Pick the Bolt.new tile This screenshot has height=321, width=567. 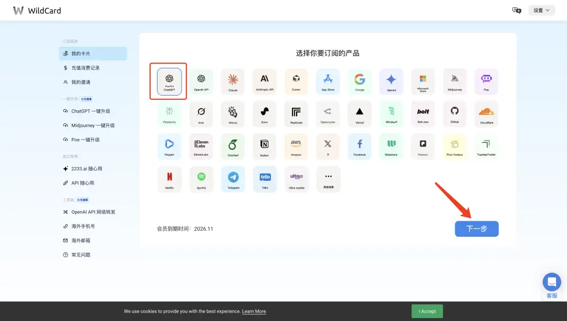click(423, 114)
